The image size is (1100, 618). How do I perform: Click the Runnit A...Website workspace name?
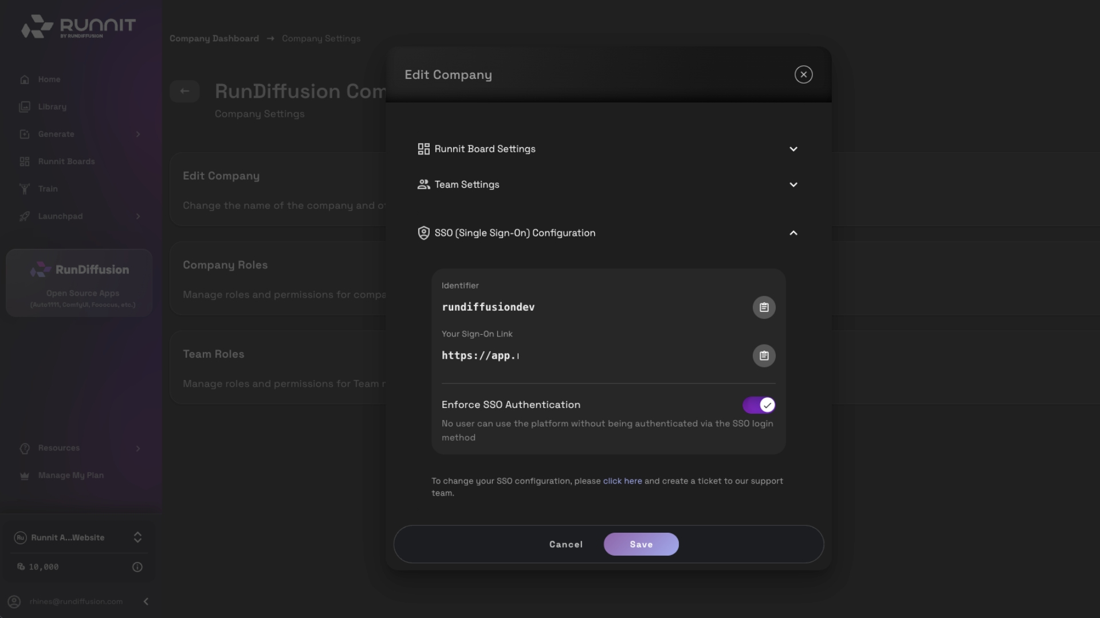(68, 538)
